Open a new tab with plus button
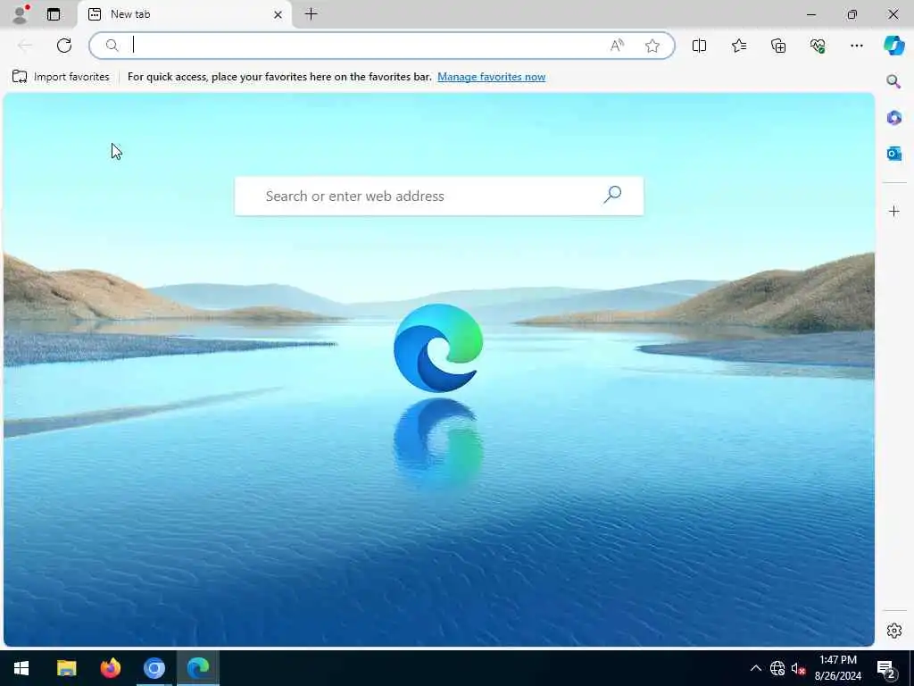Image resolution: width=914 pixels, height=686 pixels. tap(312, 14)
